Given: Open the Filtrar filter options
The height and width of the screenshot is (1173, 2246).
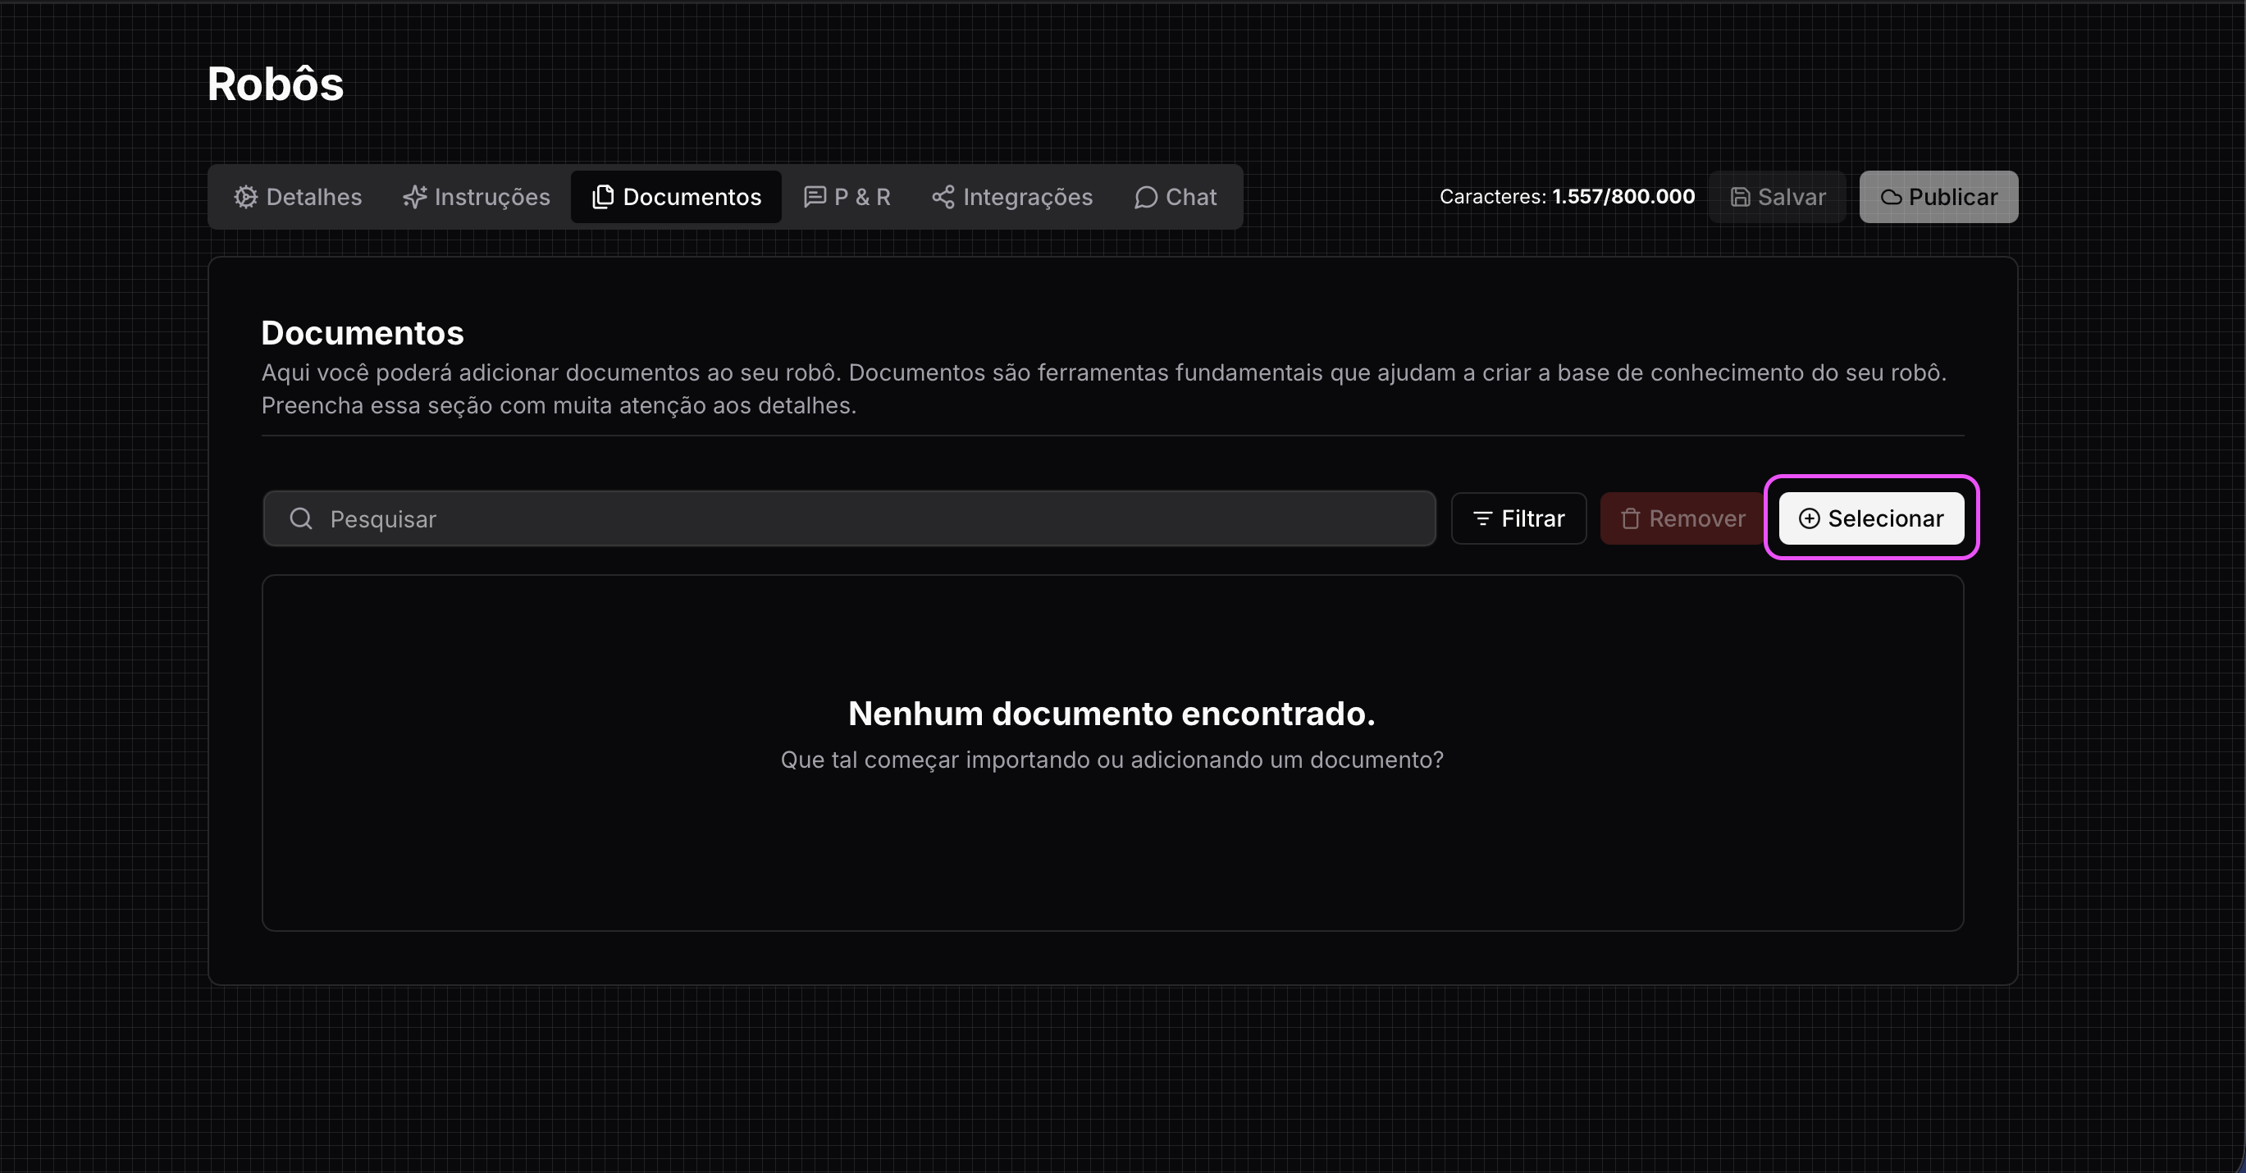Looking at the screenshot, I should (x=1519, y=519).
